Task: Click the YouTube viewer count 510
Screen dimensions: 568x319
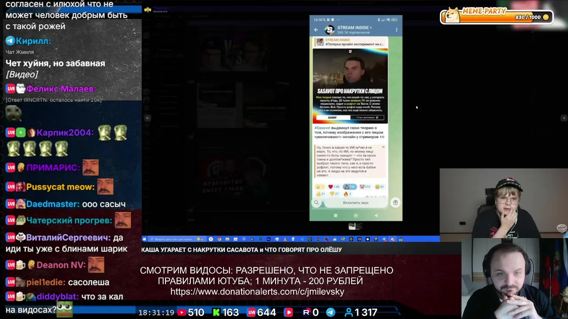Action: click(x=191, y=312)
